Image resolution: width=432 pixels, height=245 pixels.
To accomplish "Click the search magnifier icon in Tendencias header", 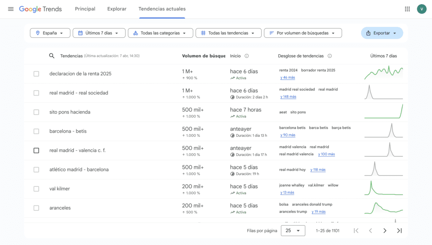I will coord(52,56).
